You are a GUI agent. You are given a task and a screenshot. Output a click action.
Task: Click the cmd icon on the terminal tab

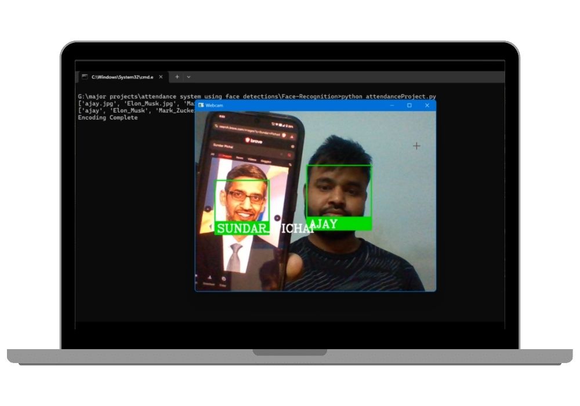click(x=85, y=77)
